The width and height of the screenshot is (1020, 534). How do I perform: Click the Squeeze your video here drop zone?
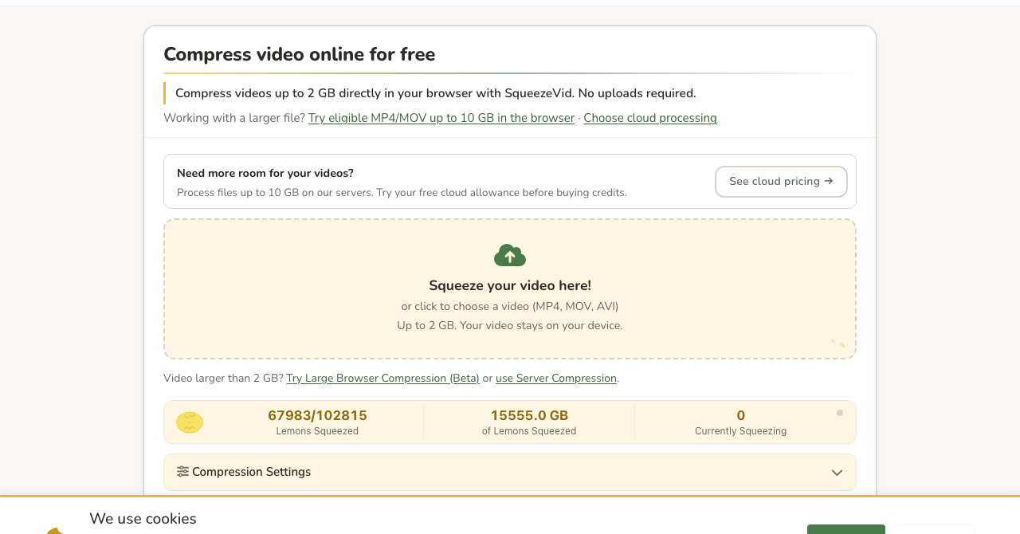(510, 289)
